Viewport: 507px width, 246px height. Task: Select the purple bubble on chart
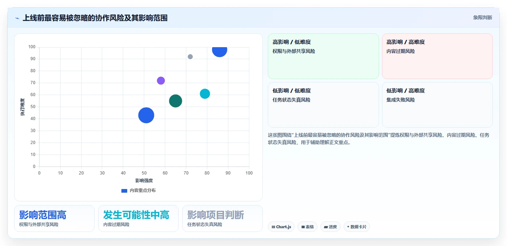[161, 81]
